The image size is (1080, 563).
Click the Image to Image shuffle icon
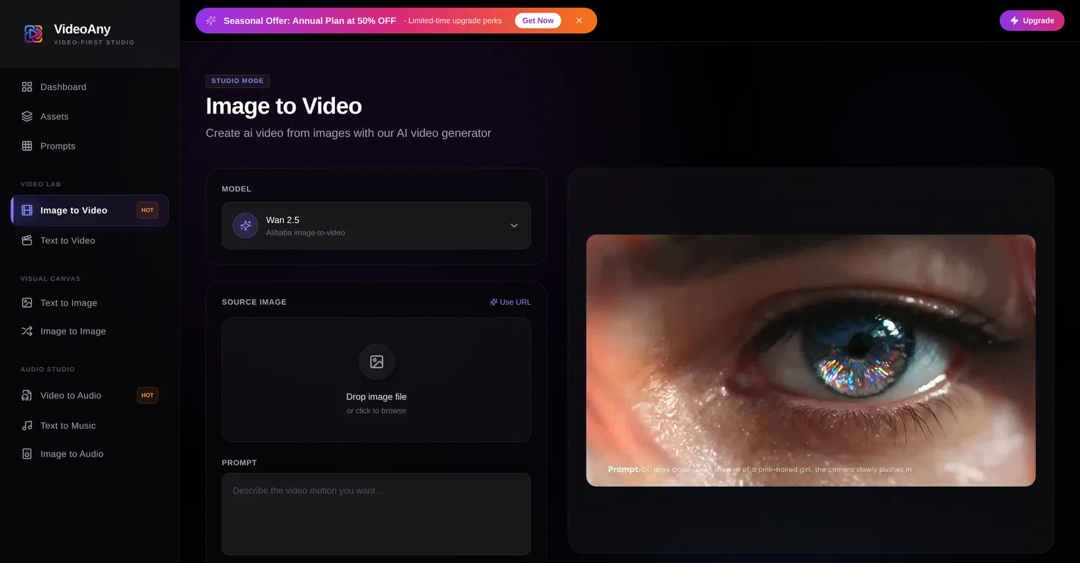[x=27, y=331]
